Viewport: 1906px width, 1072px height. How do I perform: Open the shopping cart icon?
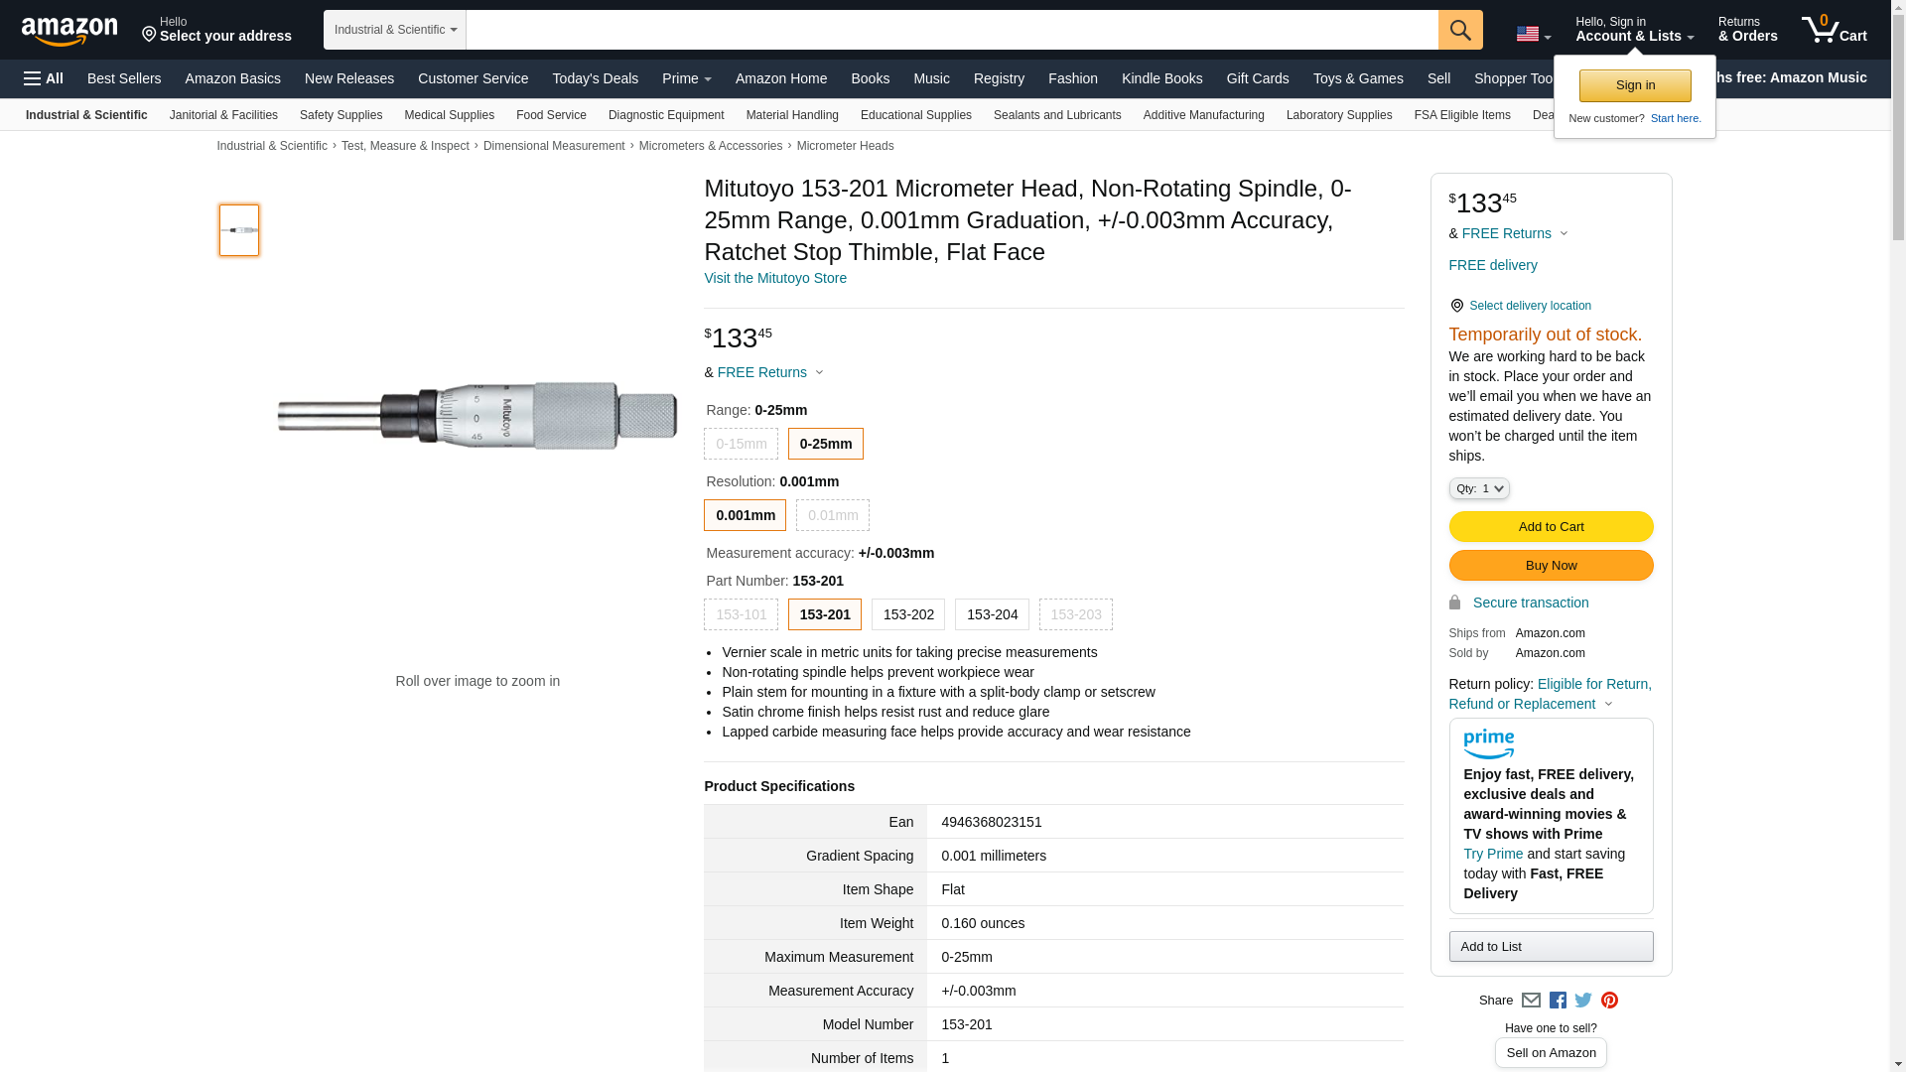click(x=1834, y=30)
